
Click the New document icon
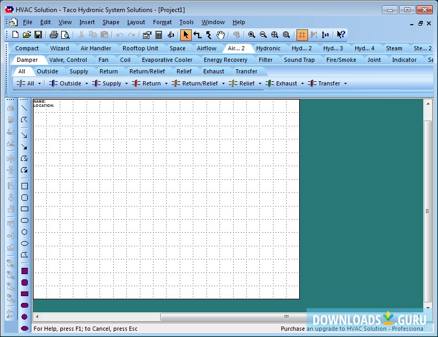point(15,35)
